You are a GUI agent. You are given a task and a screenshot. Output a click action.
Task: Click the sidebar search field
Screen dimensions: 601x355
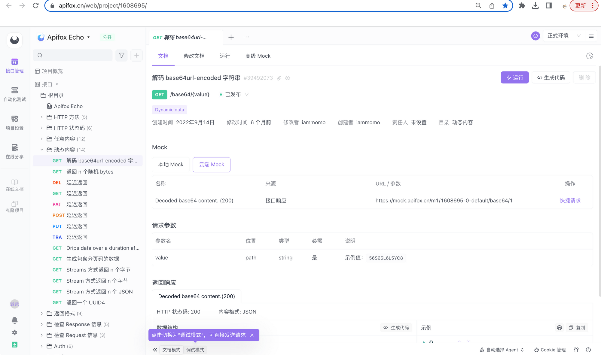(72, 55)
